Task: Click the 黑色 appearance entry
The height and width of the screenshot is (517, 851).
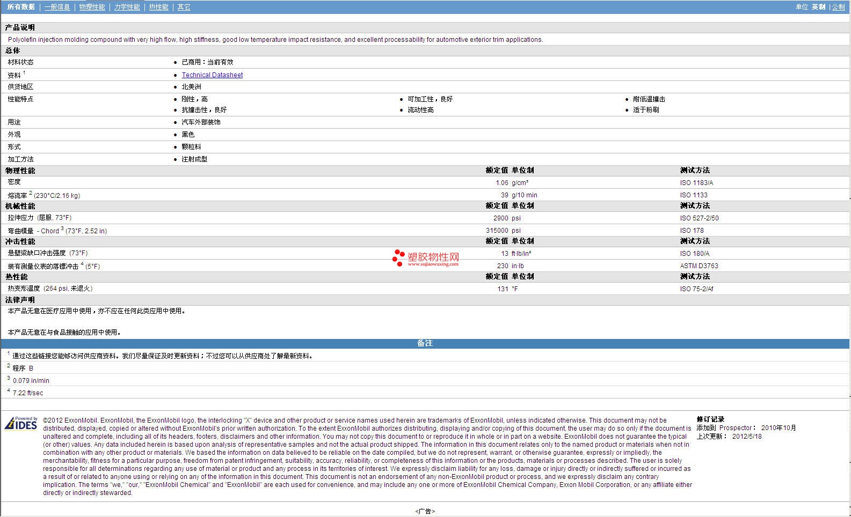Action: 188,135
